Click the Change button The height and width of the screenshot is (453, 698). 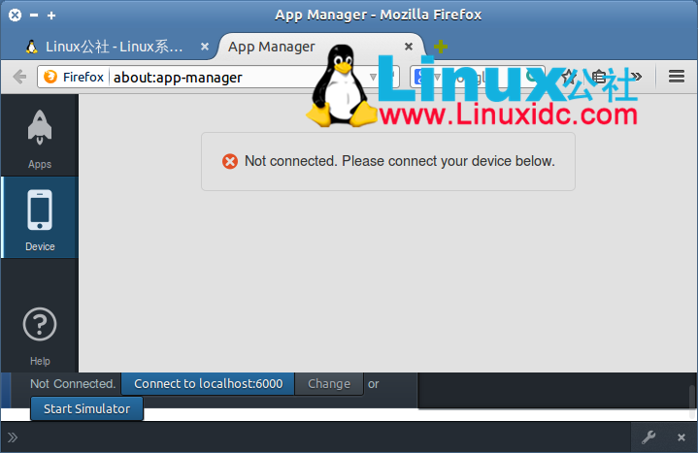pos(329,383)
